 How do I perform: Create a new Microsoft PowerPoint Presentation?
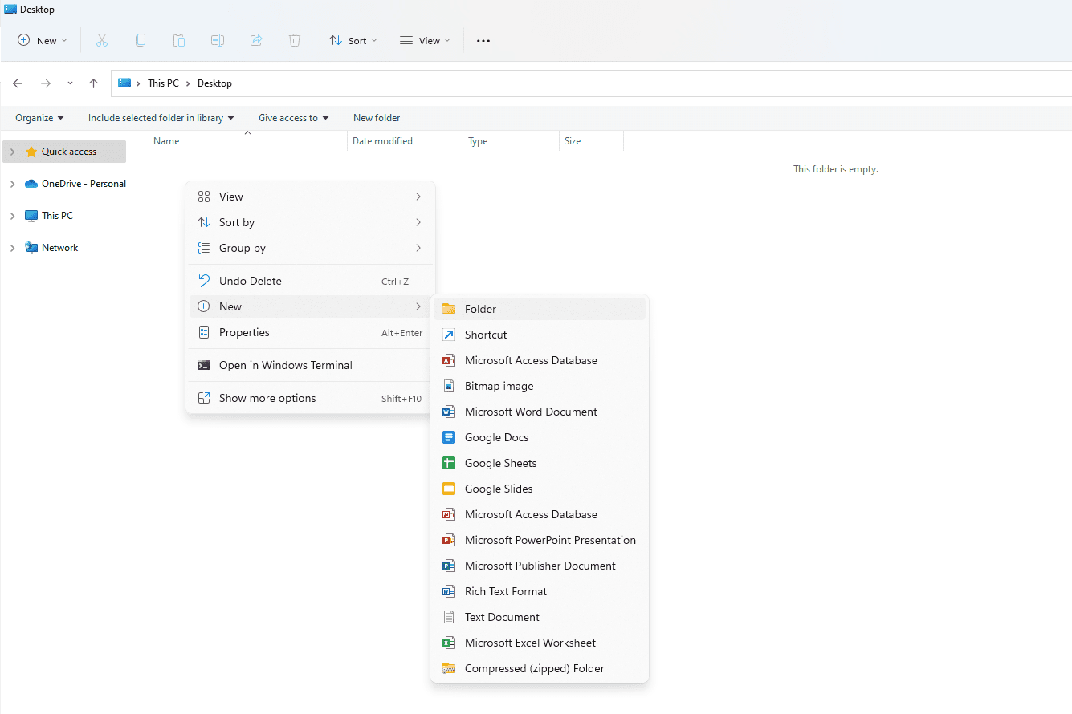pos(540,540)
